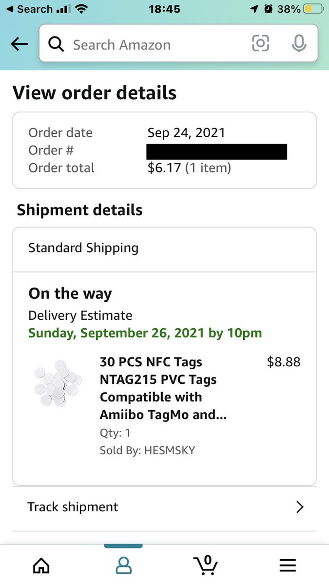Image resolution: width=329 pixels, height=586 pixels.
Task: Open the camera scan search icon
Action: tap(260, 44)
